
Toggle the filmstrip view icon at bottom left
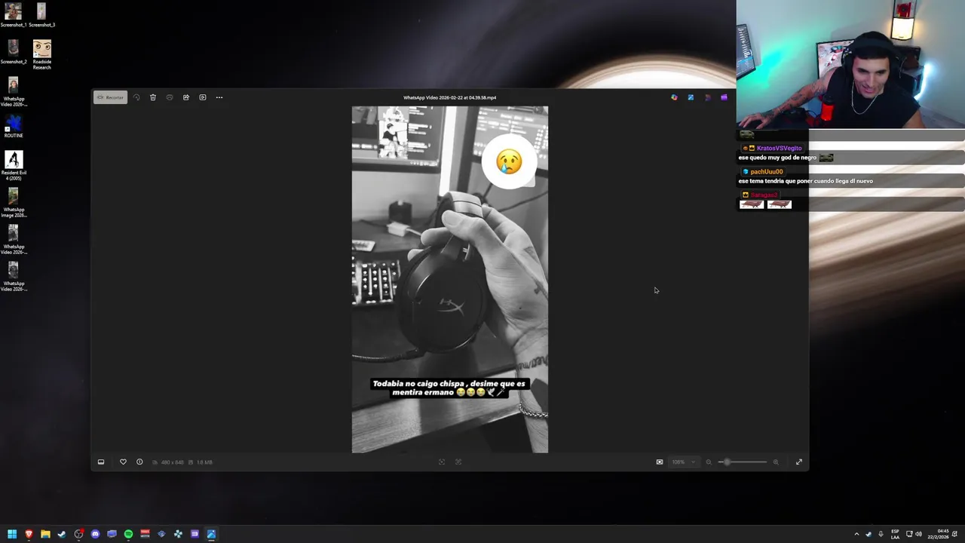[x=101, y=462]
